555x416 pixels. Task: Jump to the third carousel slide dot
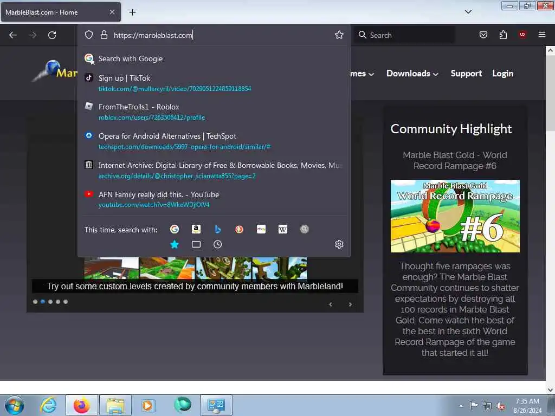click(50, 302)
